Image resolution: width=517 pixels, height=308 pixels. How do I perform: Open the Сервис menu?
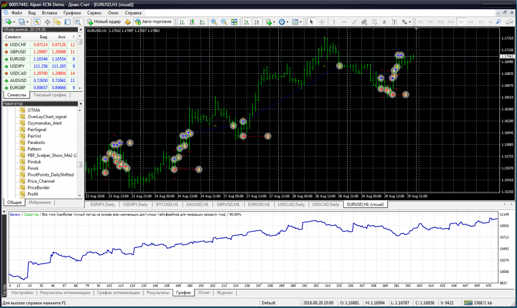pos(94,13)
